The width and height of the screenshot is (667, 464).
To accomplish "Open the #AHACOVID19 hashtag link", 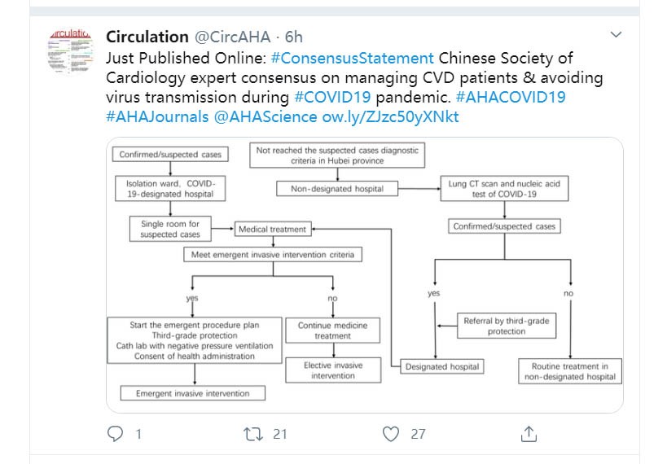I will coord(511,97).
